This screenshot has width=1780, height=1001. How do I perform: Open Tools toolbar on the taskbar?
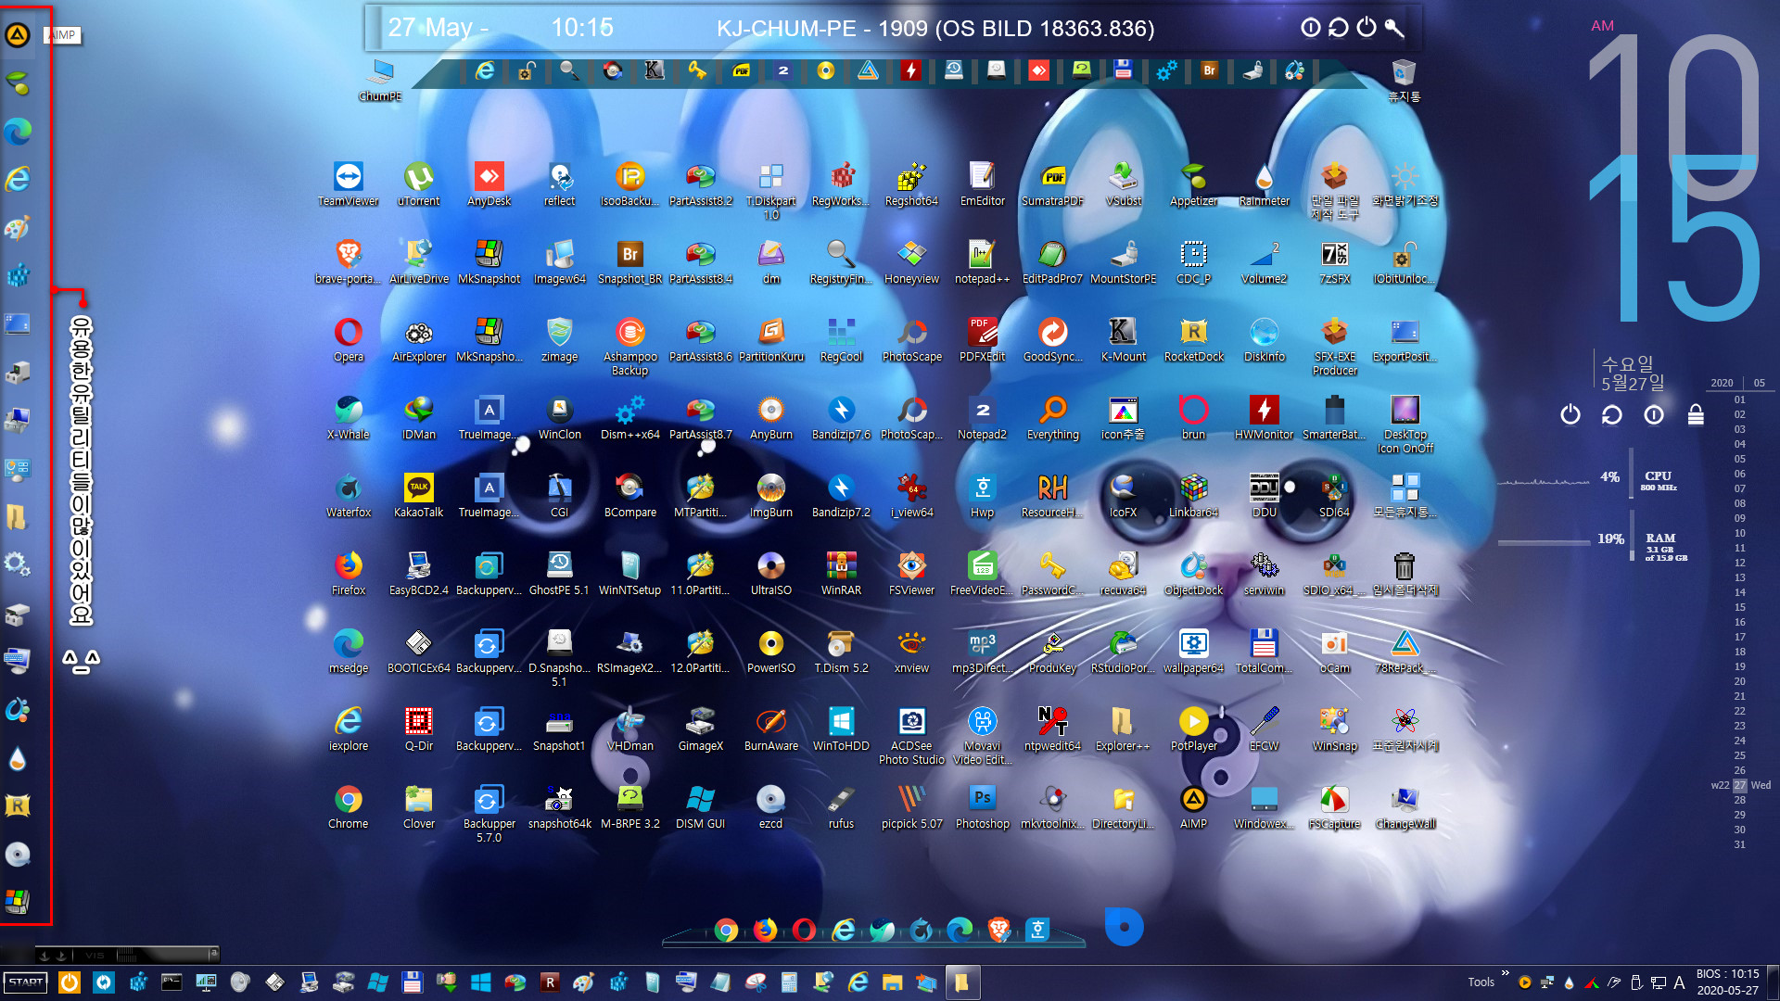point(1481,982)
